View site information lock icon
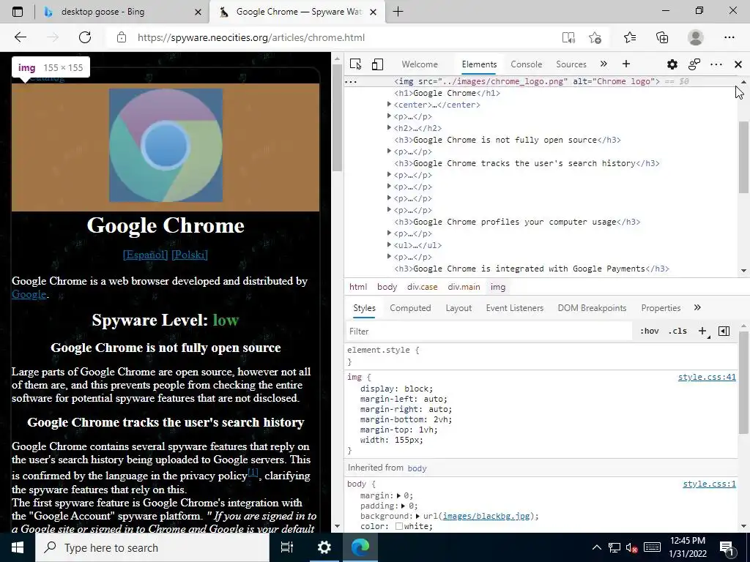750x562 pixels. click(x=122, y=37)
